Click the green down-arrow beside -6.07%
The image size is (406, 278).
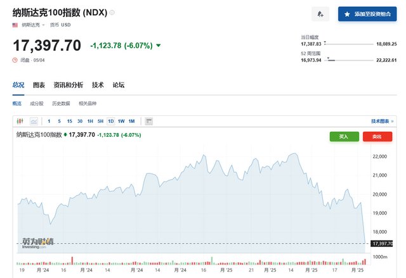(158, 46)
